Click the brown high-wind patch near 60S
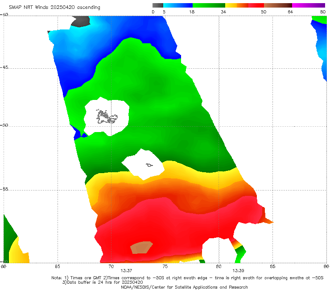Screen dimensions: 330x290 (x=141, y=248)
